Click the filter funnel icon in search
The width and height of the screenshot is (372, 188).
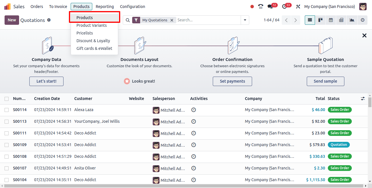tap(136, 20)
